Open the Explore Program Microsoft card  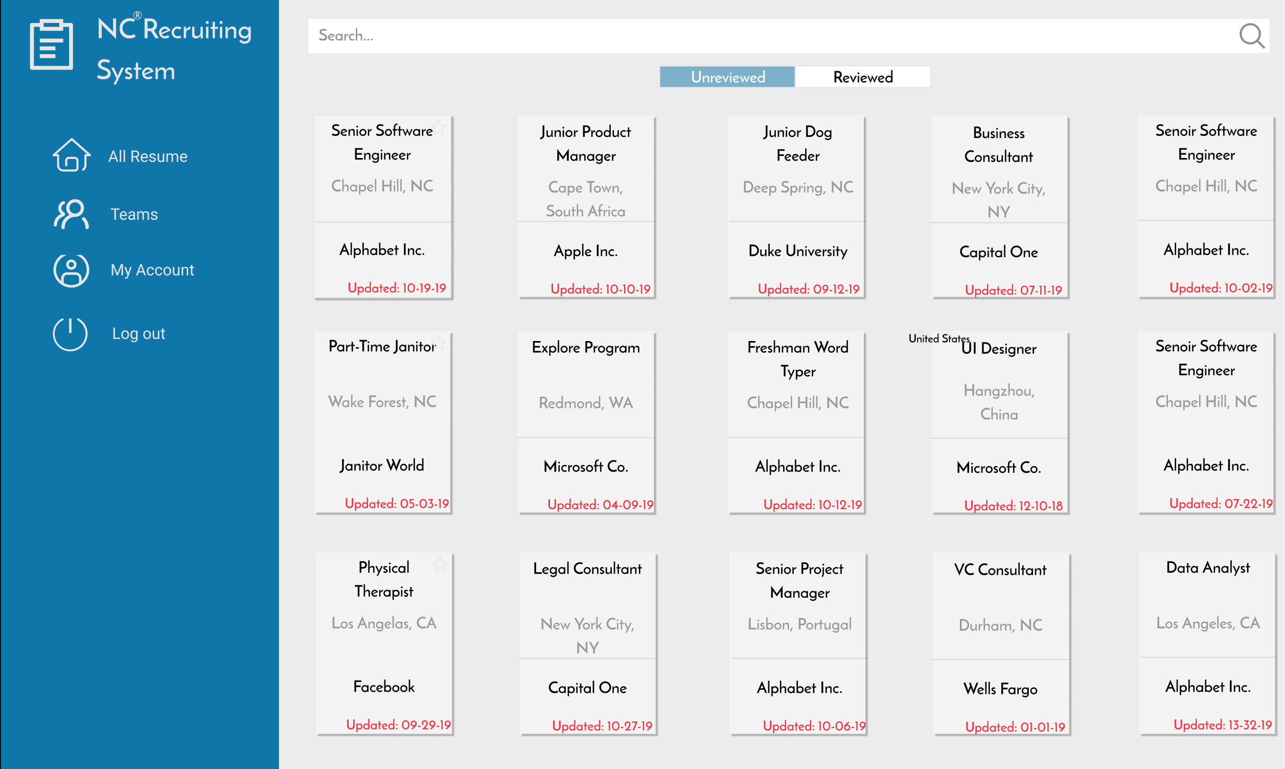586,422
